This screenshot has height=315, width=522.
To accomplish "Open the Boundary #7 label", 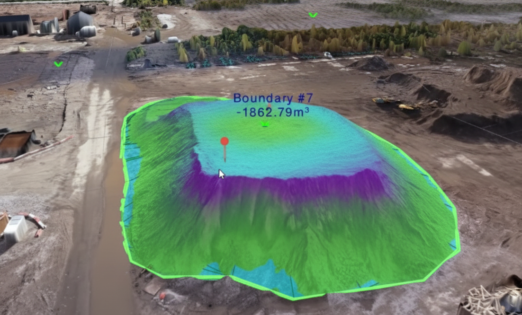I will click(273, 98).
